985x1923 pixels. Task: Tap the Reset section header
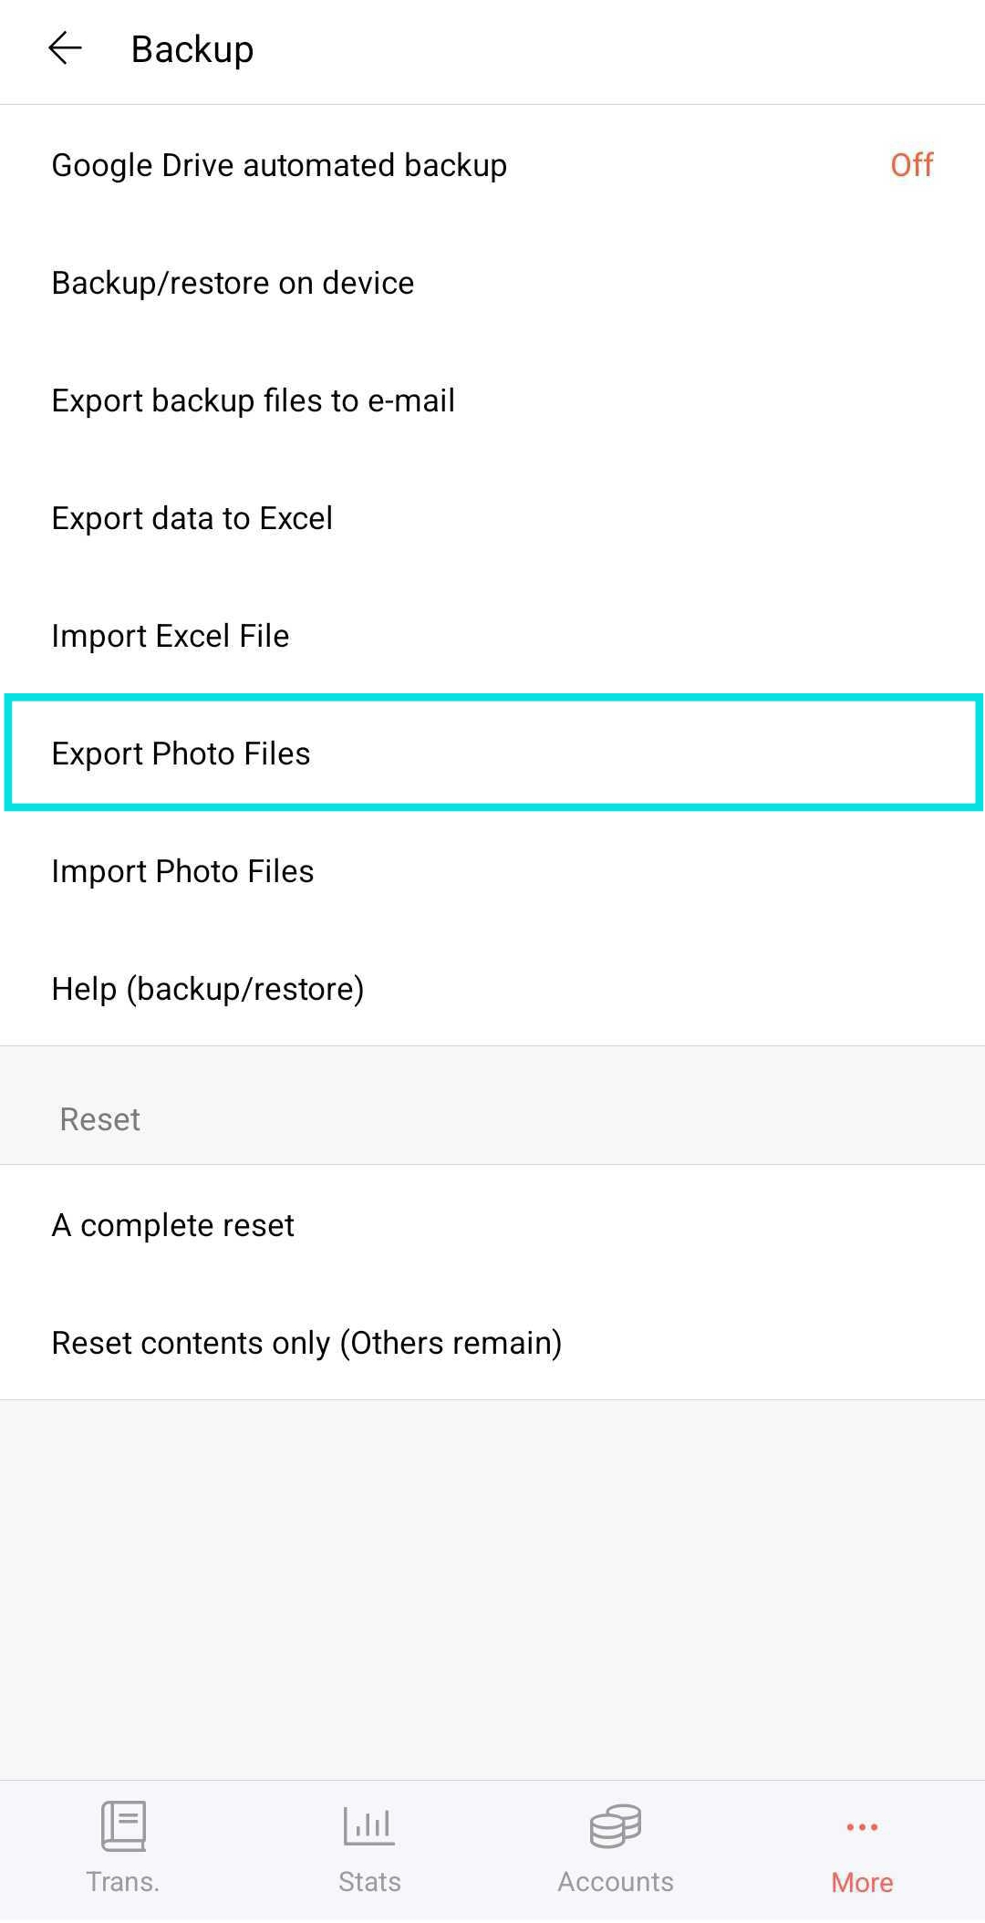(99, 1119)
